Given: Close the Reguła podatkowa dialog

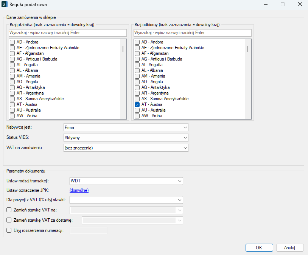Looking at the screenshot, I should click(300, 5).
